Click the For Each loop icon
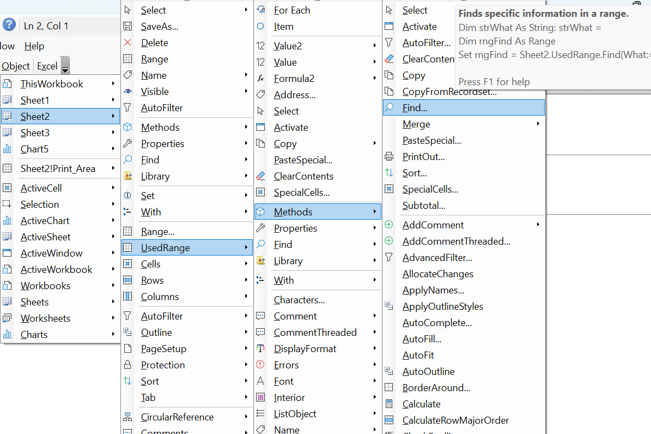This screenshot has width=651, height=434. coord(260,10)
